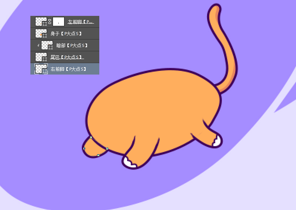Click the selected 右前脚 layer thumbnail
Image resolution: width=296 pixels, height=210 pixels.
pyautogui.click(x=41, y=69)
